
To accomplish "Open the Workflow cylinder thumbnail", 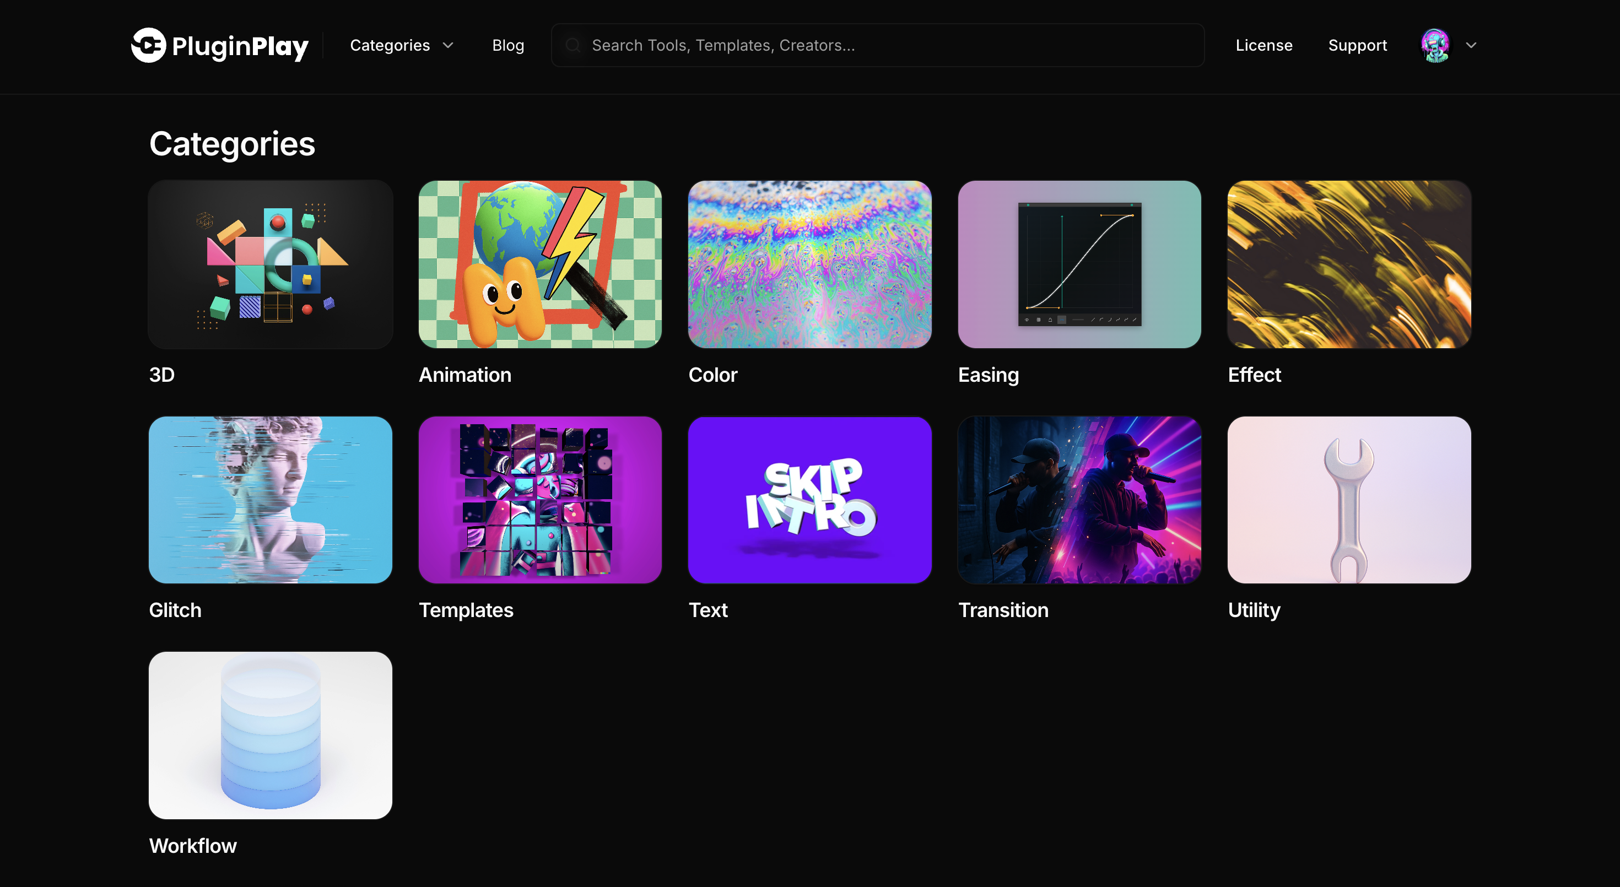I will click(x=271, y=735).
